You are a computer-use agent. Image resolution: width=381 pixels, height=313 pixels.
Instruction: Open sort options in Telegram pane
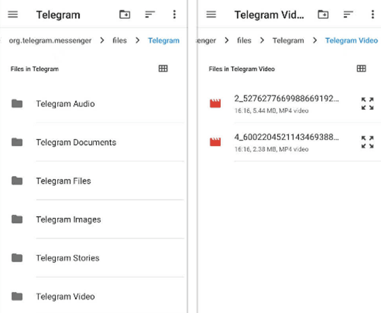tap(150, 15)
